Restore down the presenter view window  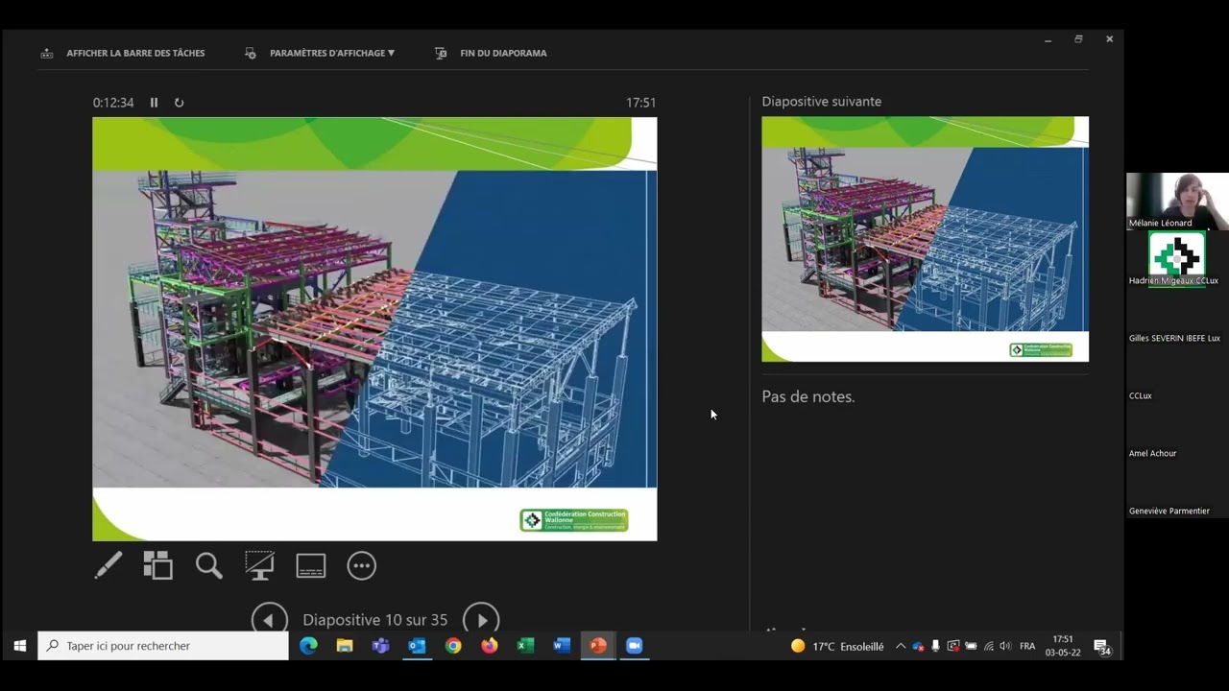click(x=1078, y=39)
